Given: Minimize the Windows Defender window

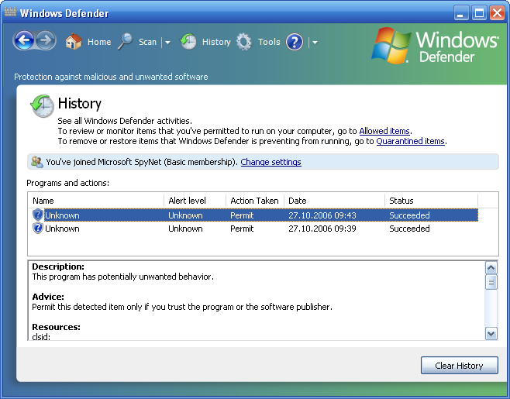Looking at the screenshot, I should pos(461,13).
